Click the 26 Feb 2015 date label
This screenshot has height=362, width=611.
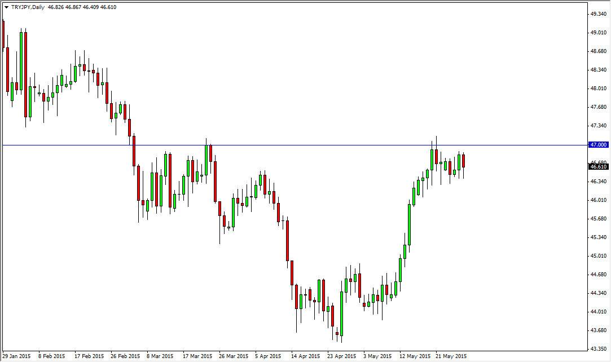click(125, 356)
